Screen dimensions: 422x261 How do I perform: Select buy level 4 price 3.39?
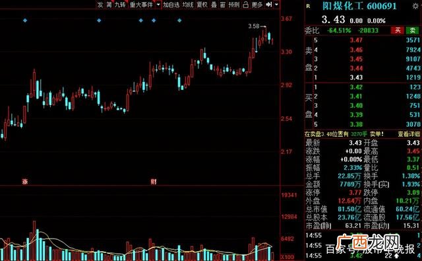356,115
